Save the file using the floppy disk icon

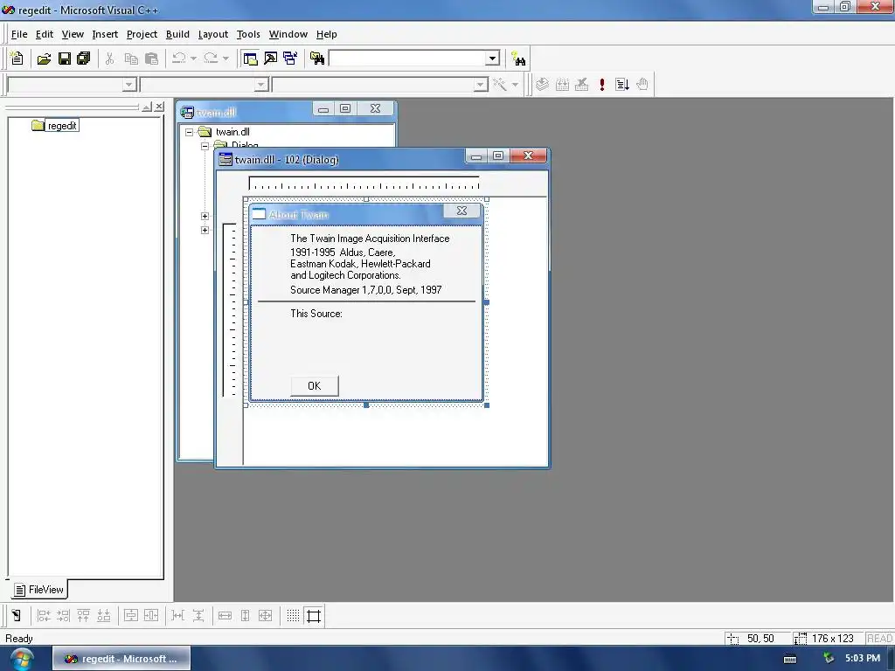[65, 59]
